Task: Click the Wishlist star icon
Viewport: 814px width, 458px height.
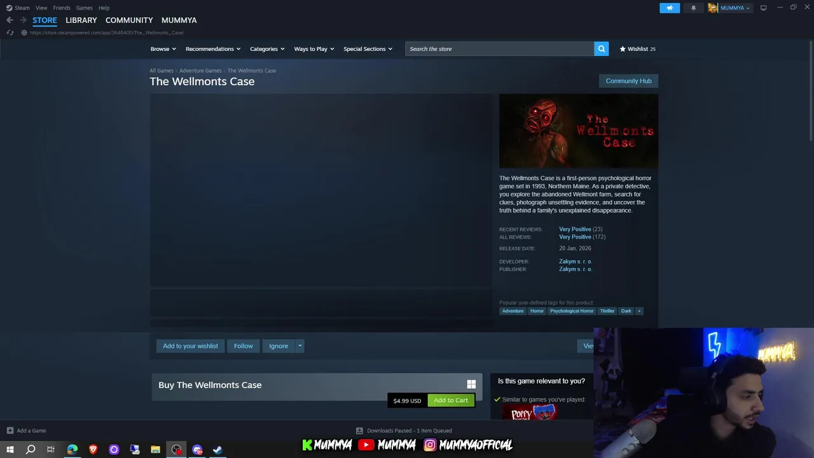Action: click(623, 49)
